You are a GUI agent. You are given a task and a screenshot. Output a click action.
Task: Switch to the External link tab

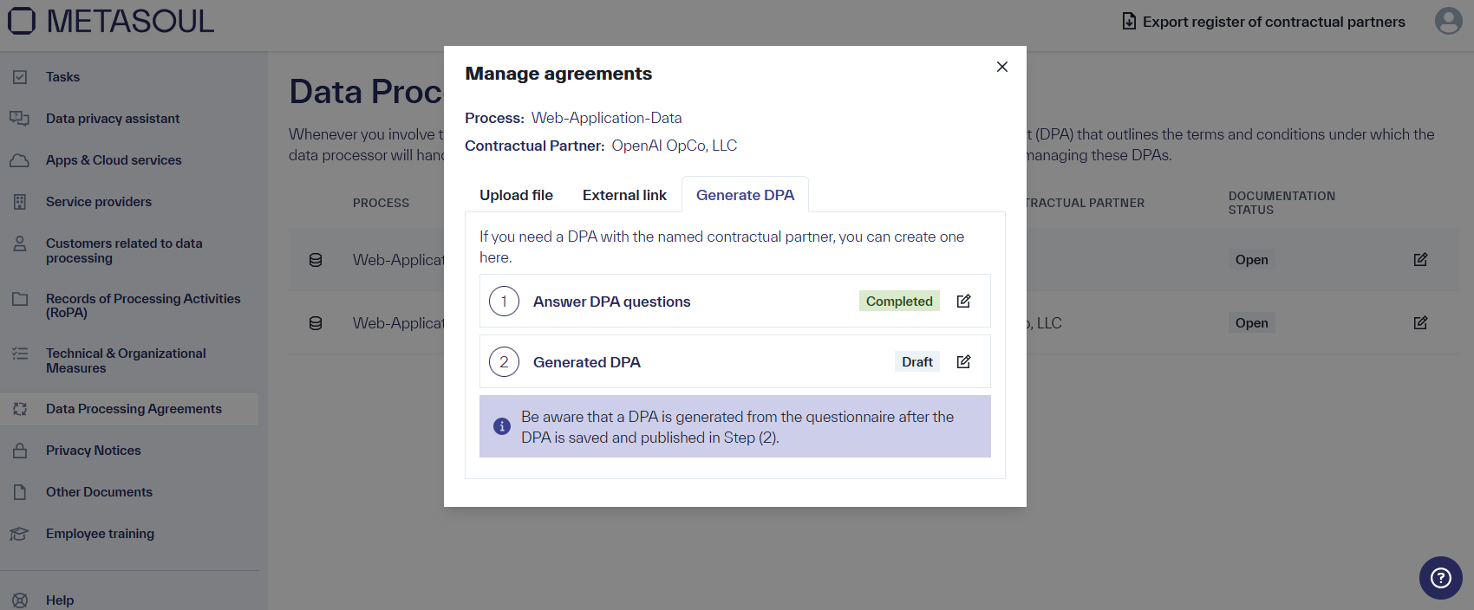624,195
